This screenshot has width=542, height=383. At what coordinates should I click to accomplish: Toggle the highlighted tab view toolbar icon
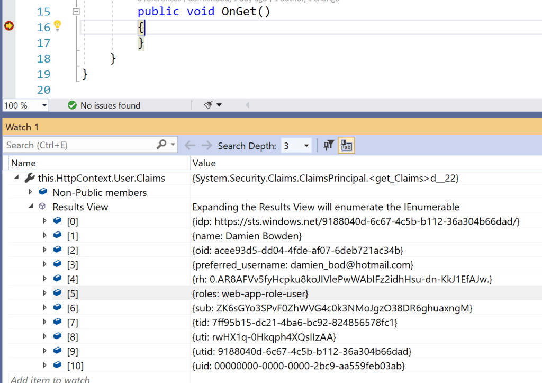pyautogui.click(x=346, y=145)
